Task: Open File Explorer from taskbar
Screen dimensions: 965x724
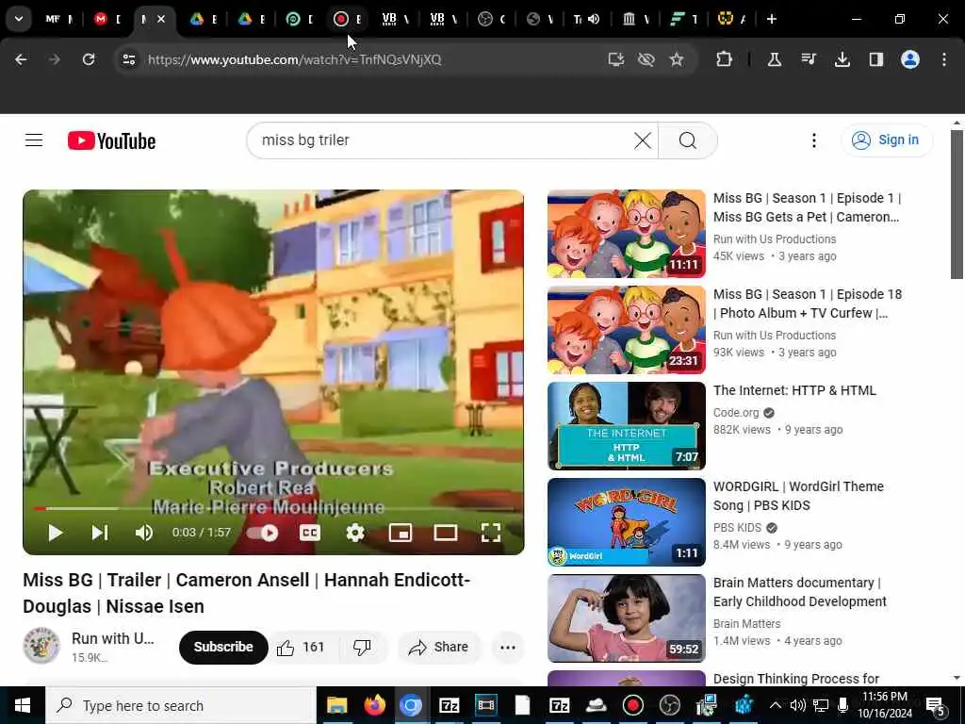Action: 336,705
